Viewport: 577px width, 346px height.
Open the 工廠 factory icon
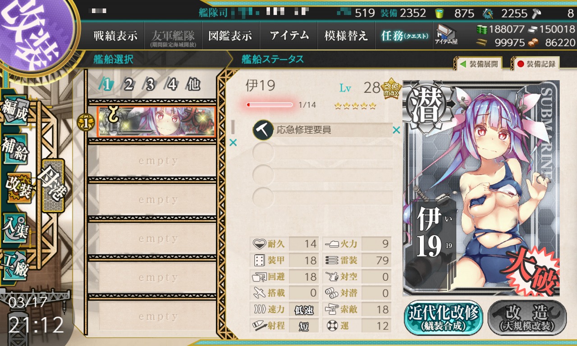(15, 266)
